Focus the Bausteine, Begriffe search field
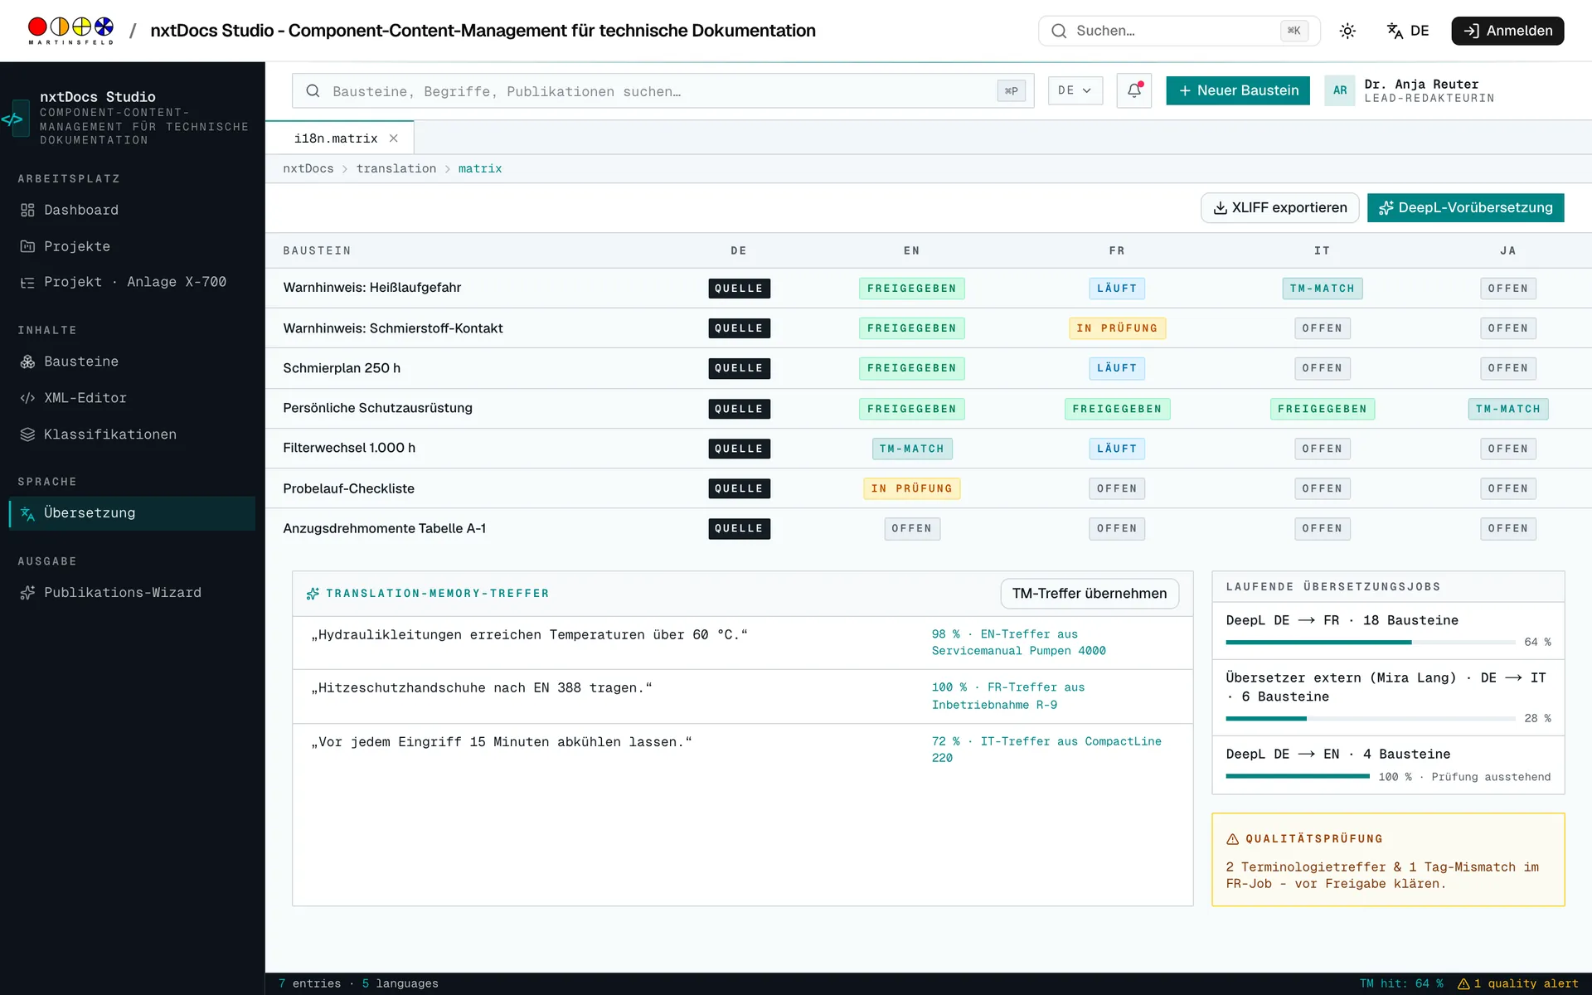Screen dimensions: 1592x995 [x=663, y=91]
